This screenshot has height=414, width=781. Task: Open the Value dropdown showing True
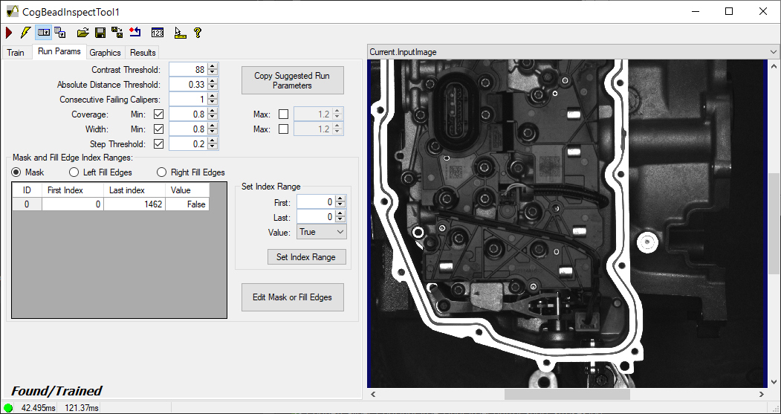point(322,232)
